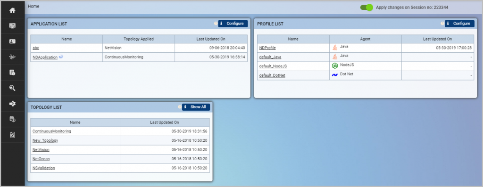Open the ContinuousMonitoring topology link
The width and height of the screenshot is (483, 187).
tap(52, 131)
